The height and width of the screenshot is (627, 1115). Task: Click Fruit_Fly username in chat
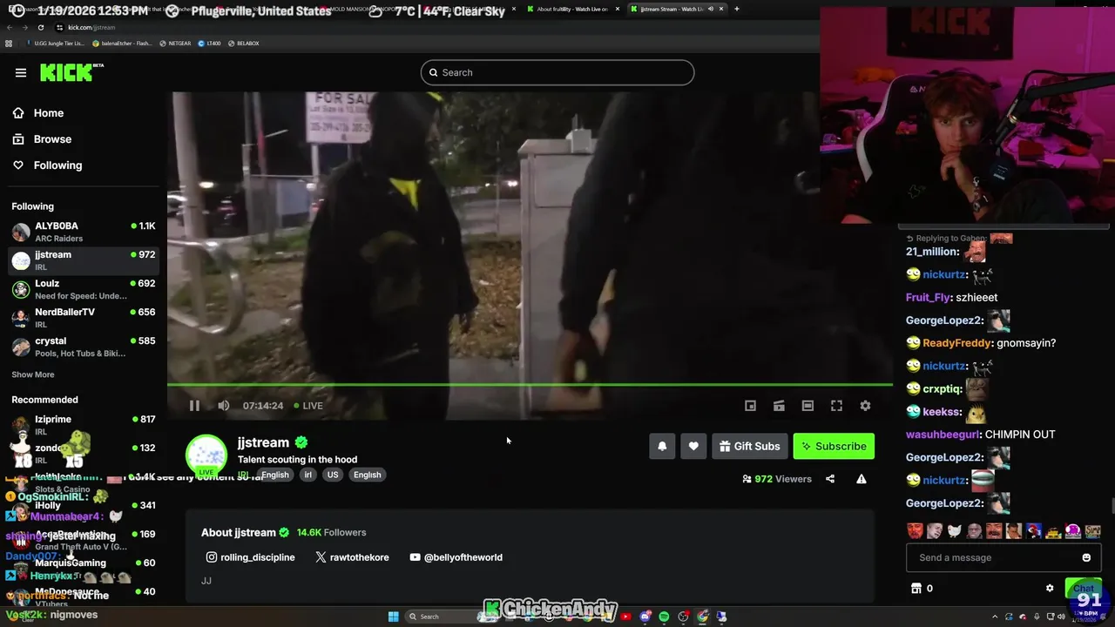coord(929,298)
